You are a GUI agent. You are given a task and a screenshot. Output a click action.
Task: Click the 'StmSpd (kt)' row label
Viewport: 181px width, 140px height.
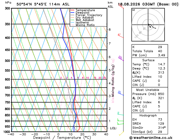coord(142,132)
